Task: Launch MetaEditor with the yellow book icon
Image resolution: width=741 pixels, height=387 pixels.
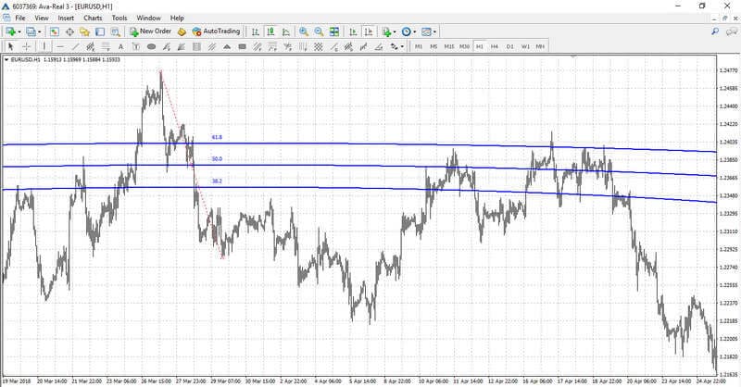Action: click(x=182, y=31)
